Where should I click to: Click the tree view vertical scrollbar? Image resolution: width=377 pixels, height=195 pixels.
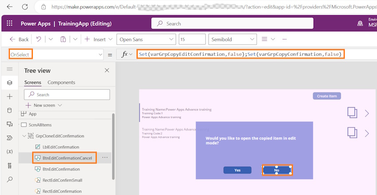pos(113,146)
